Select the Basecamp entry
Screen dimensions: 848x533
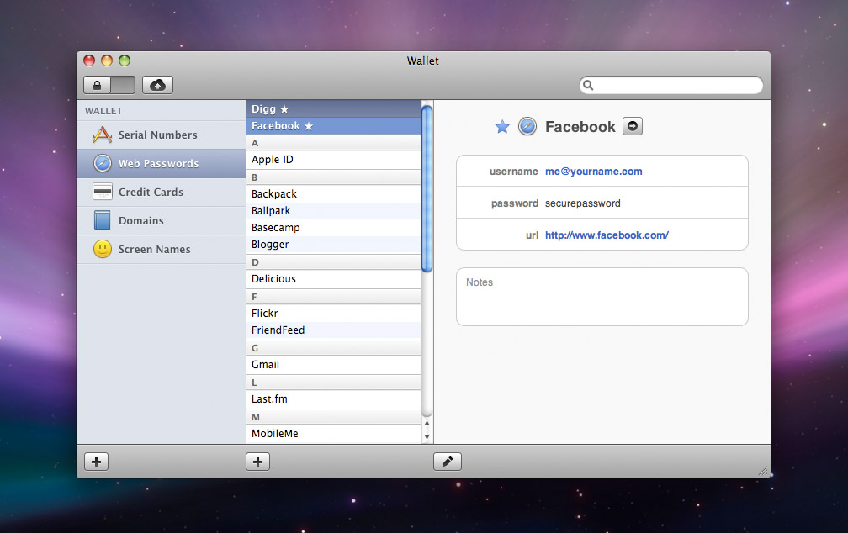click(x=333, y=228)
